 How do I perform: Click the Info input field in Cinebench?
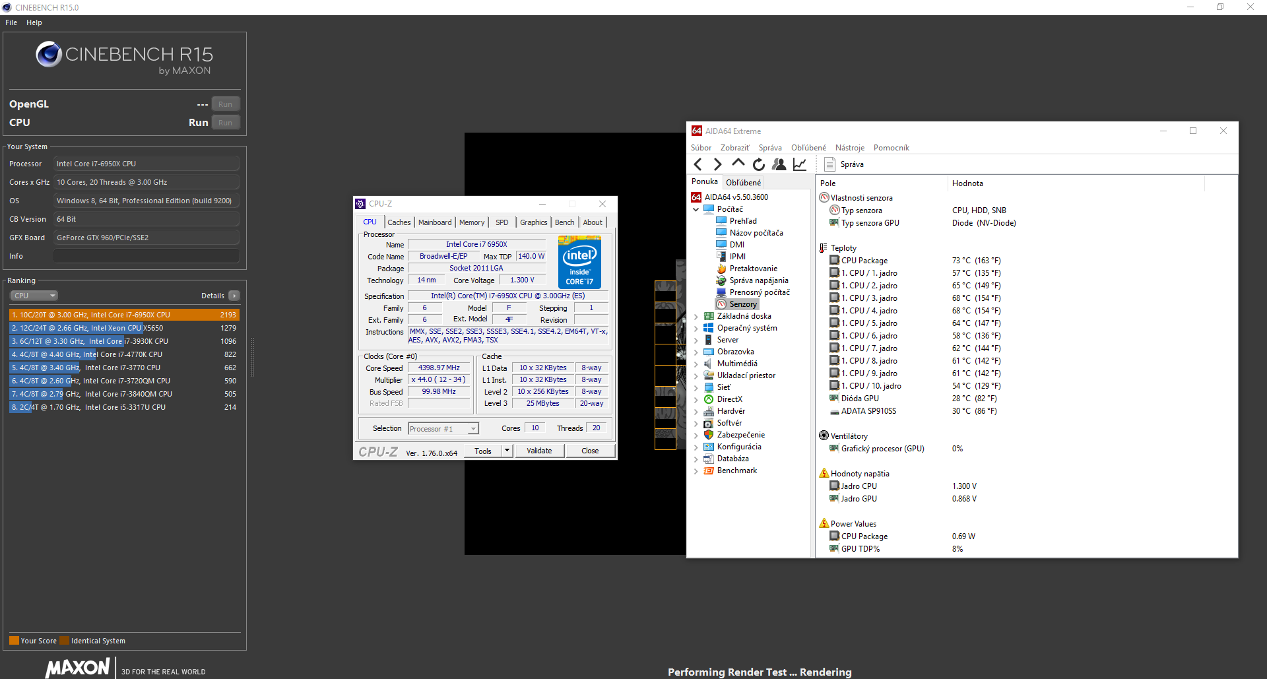click(146, 256)
